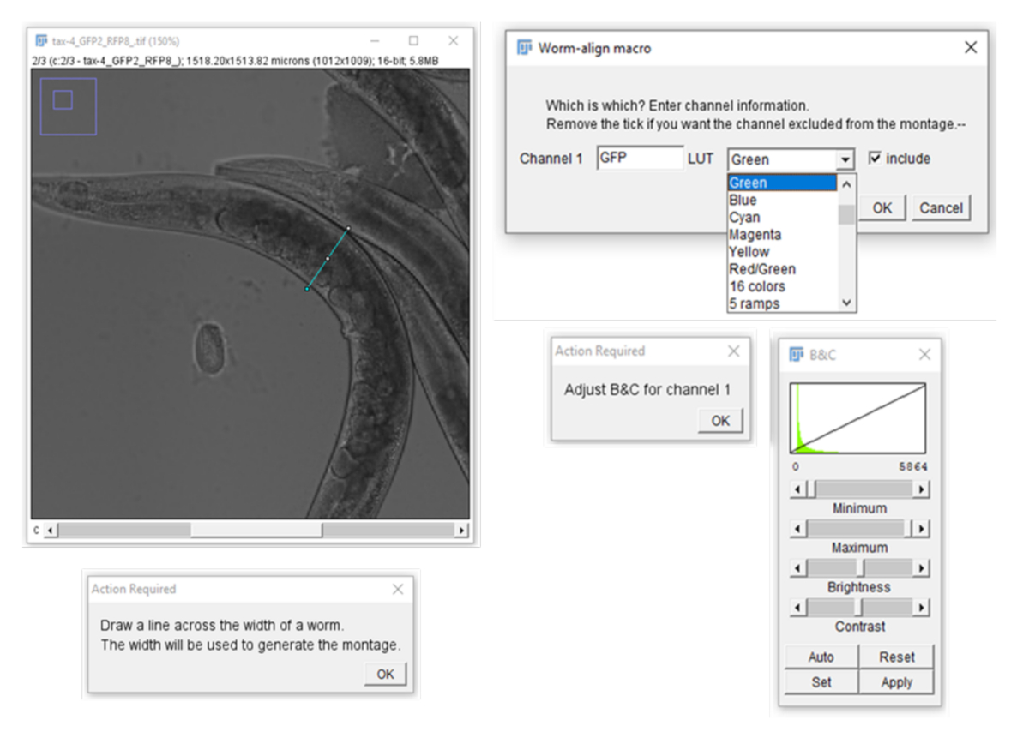Screen dimensions: 1029x744
Task: Click the ImageJ icon in B&C window title
Action: (796, 354)
